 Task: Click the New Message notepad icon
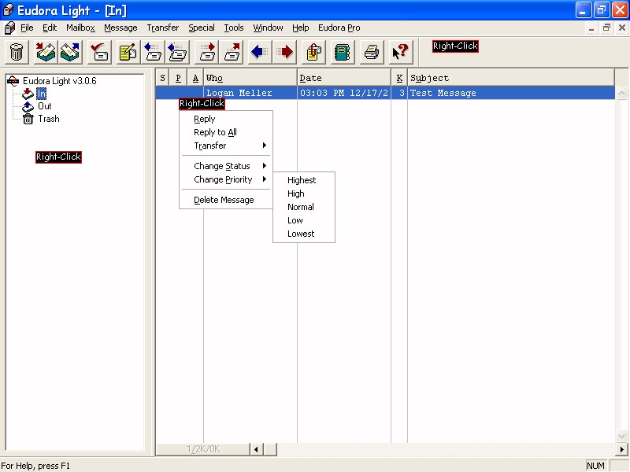128,52
